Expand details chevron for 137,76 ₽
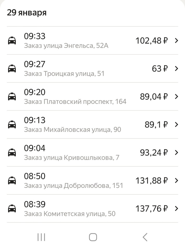185x249 pixels. pos(177,209)
